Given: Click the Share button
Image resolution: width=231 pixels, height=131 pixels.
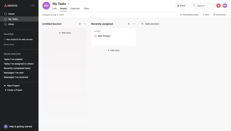Looking at the screenshot, I should click(x=181, y=6).
